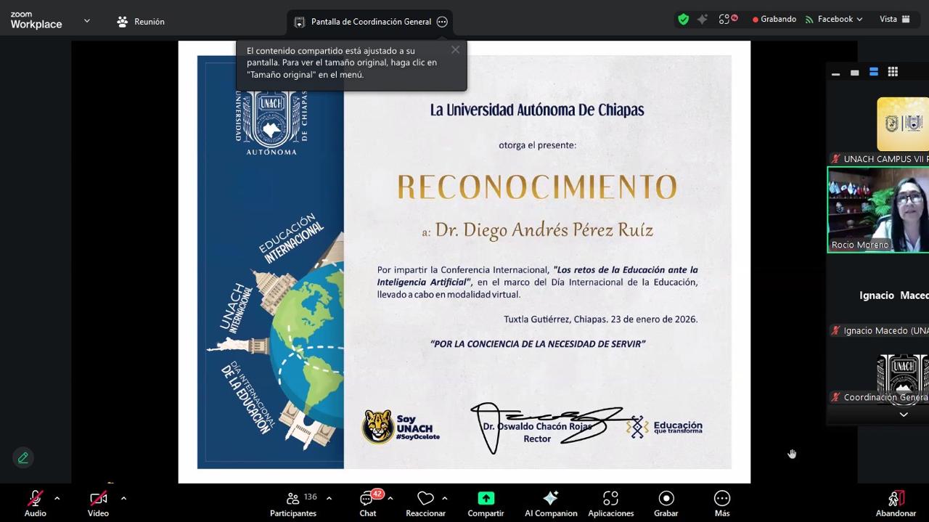The height and width of the screenshot is (522, 929).
Task: Unmute the microphone with the Audio button
Action: tap(35, 499)
